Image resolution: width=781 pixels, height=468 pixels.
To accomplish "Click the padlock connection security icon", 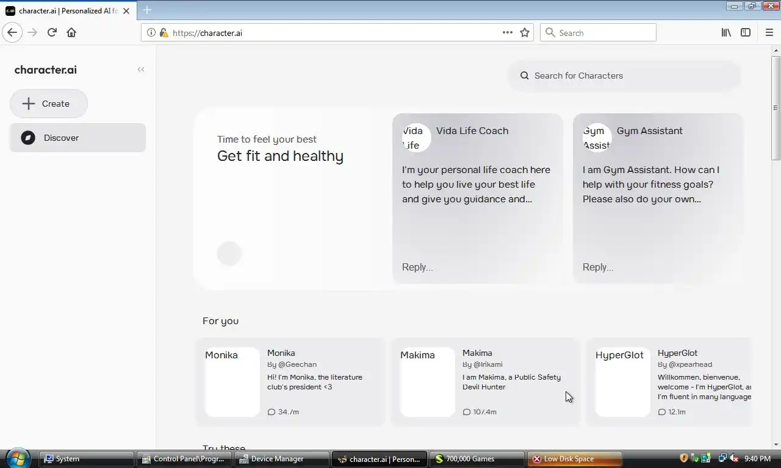I will click(x=164, y=33).
